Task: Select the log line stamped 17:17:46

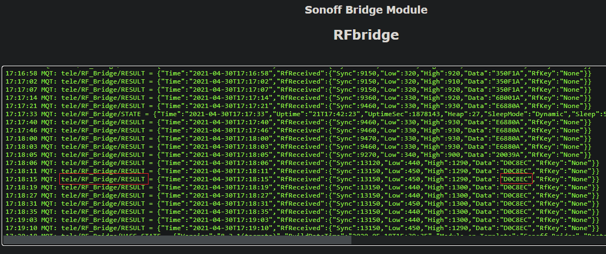Action: click(x=298, y=130)
